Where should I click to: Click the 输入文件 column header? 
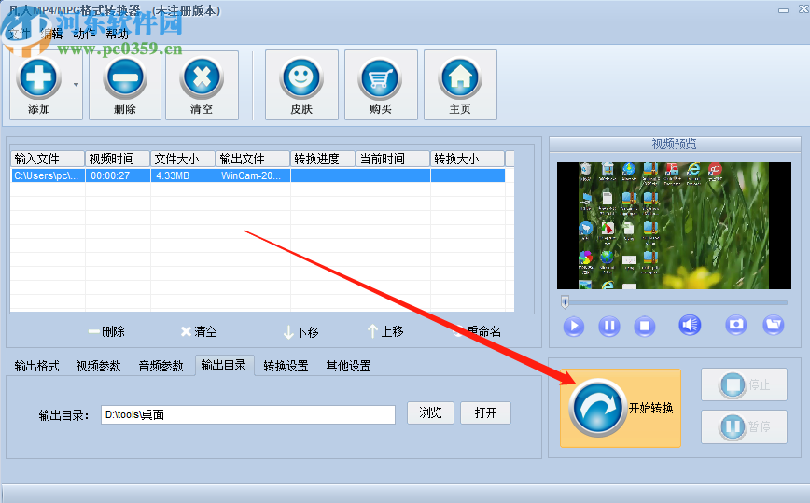click(48, 159)
